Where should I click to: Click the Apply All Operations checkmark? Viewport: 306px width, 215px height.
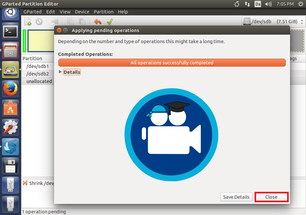(x=109, y=22)
